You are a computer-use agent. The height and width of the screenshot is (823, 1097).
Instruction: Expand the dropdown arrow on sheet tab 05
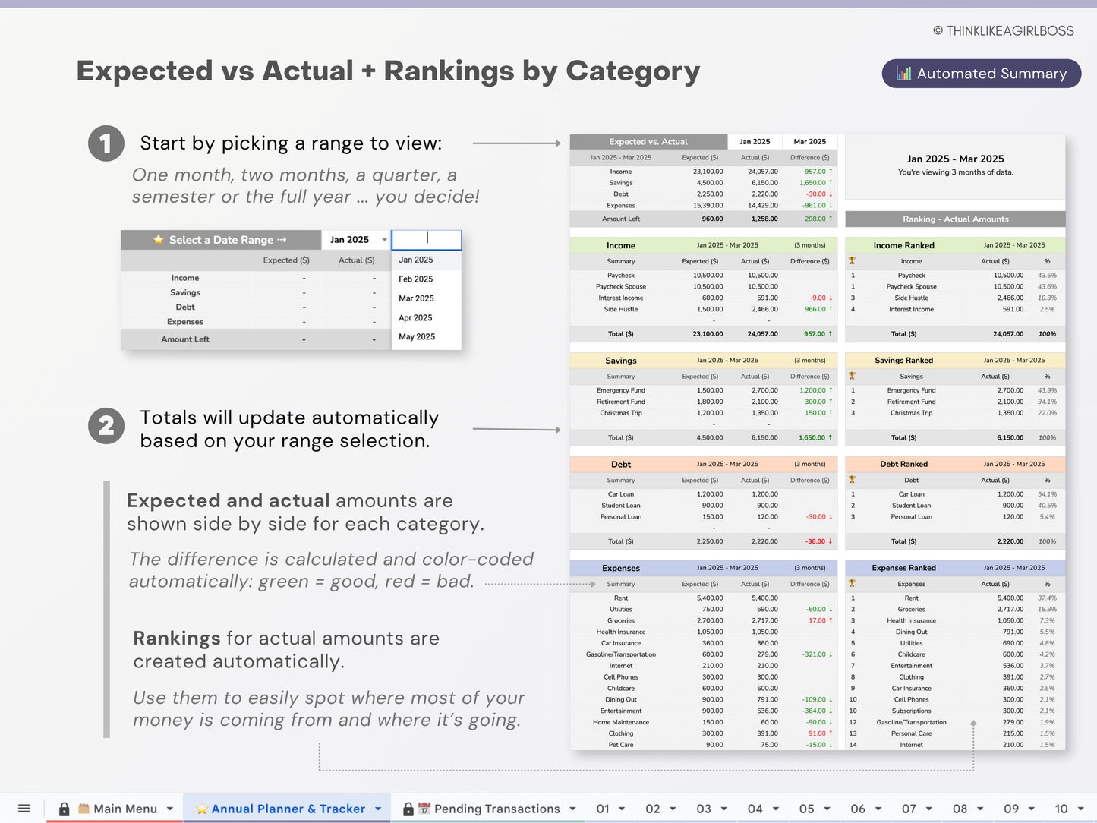[827, 809]
